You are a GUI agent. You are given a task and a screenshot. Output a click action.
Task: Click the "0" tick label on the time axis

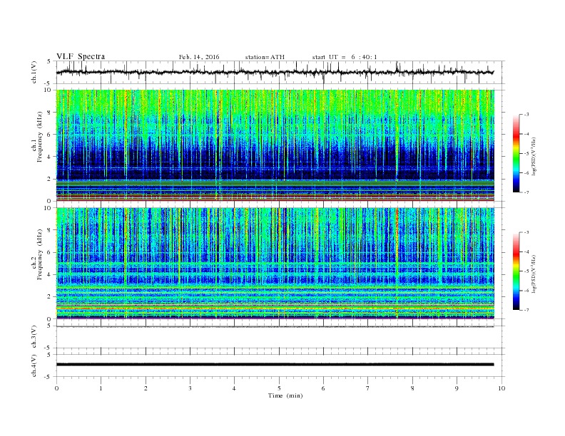(56, 388)
